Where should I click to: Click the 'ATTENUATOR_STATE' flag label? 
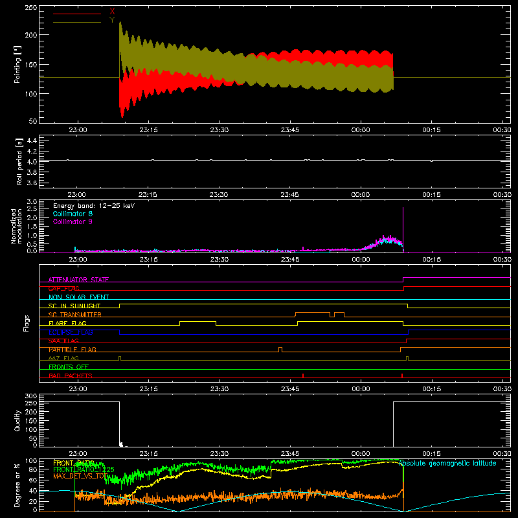pyautogui.click(x=78, y=280)
